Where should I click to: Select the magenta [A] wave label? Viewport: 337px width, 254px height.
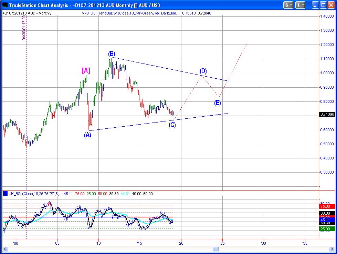[x=86, y=71]
